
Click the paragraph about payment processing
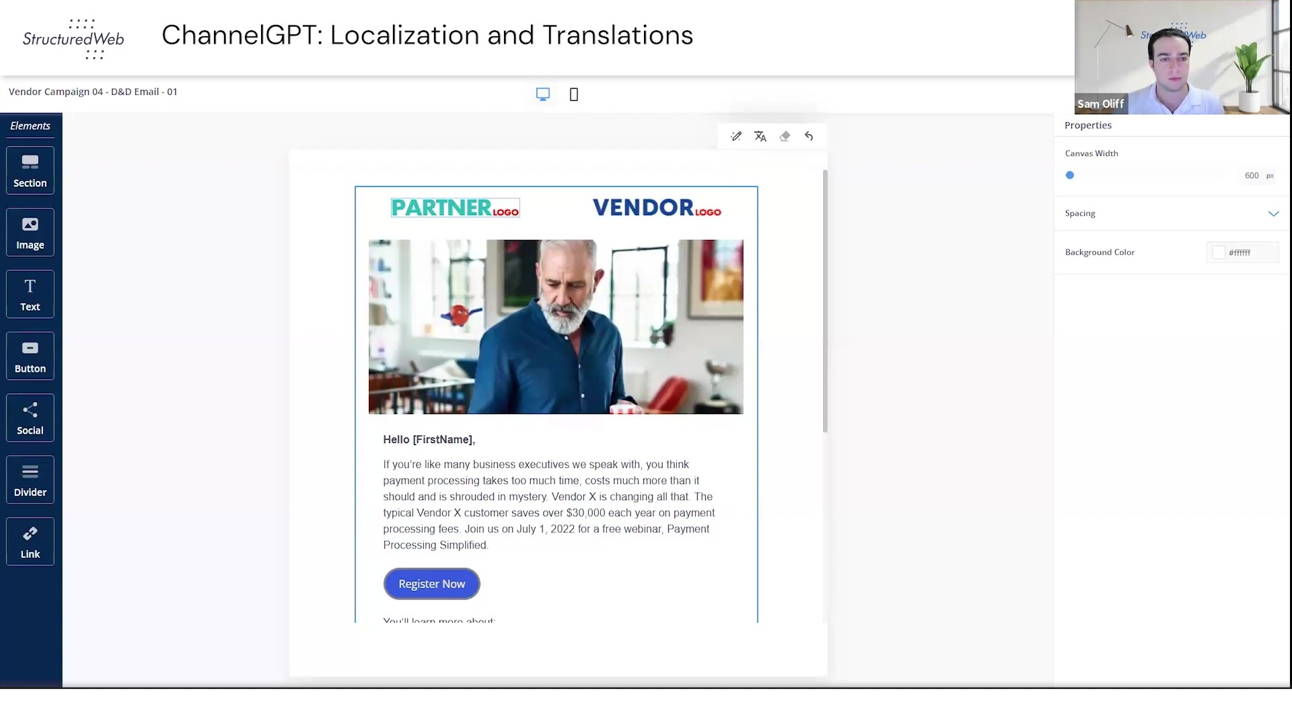549,505
